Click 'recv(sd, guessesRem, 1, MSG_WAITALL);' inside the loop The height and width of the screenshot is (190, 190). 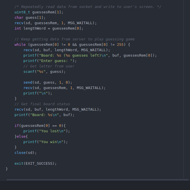(x=65, y=88)
